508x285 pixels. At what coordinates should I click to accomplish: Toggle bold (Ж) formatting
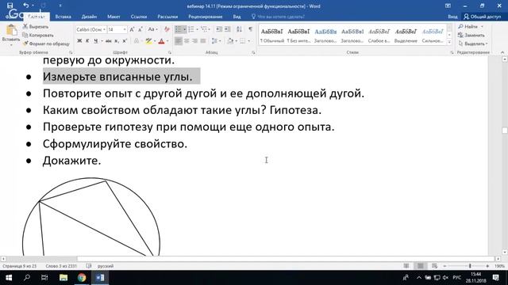[79, 41]
